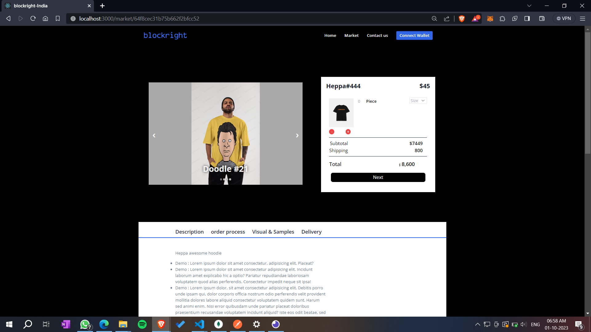Bookmark this page icon
Image resolution: width=591 pixels, height=332 pixels.
coord(58,19)
